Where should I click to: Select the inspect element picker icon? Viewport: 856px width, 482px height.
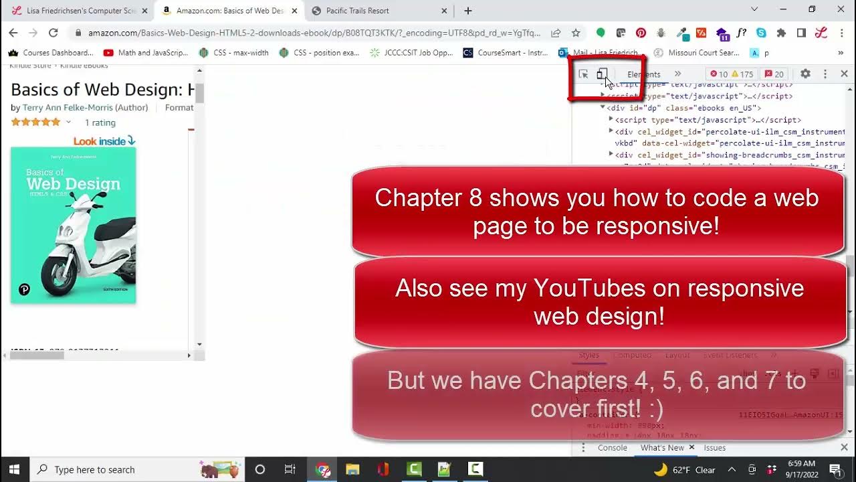pos(583,74)
